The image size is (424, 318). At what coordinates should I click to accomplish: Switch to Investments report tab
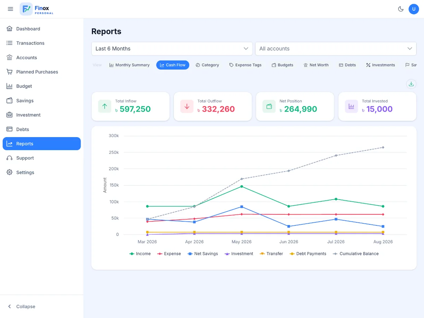(x=381, y=65)
